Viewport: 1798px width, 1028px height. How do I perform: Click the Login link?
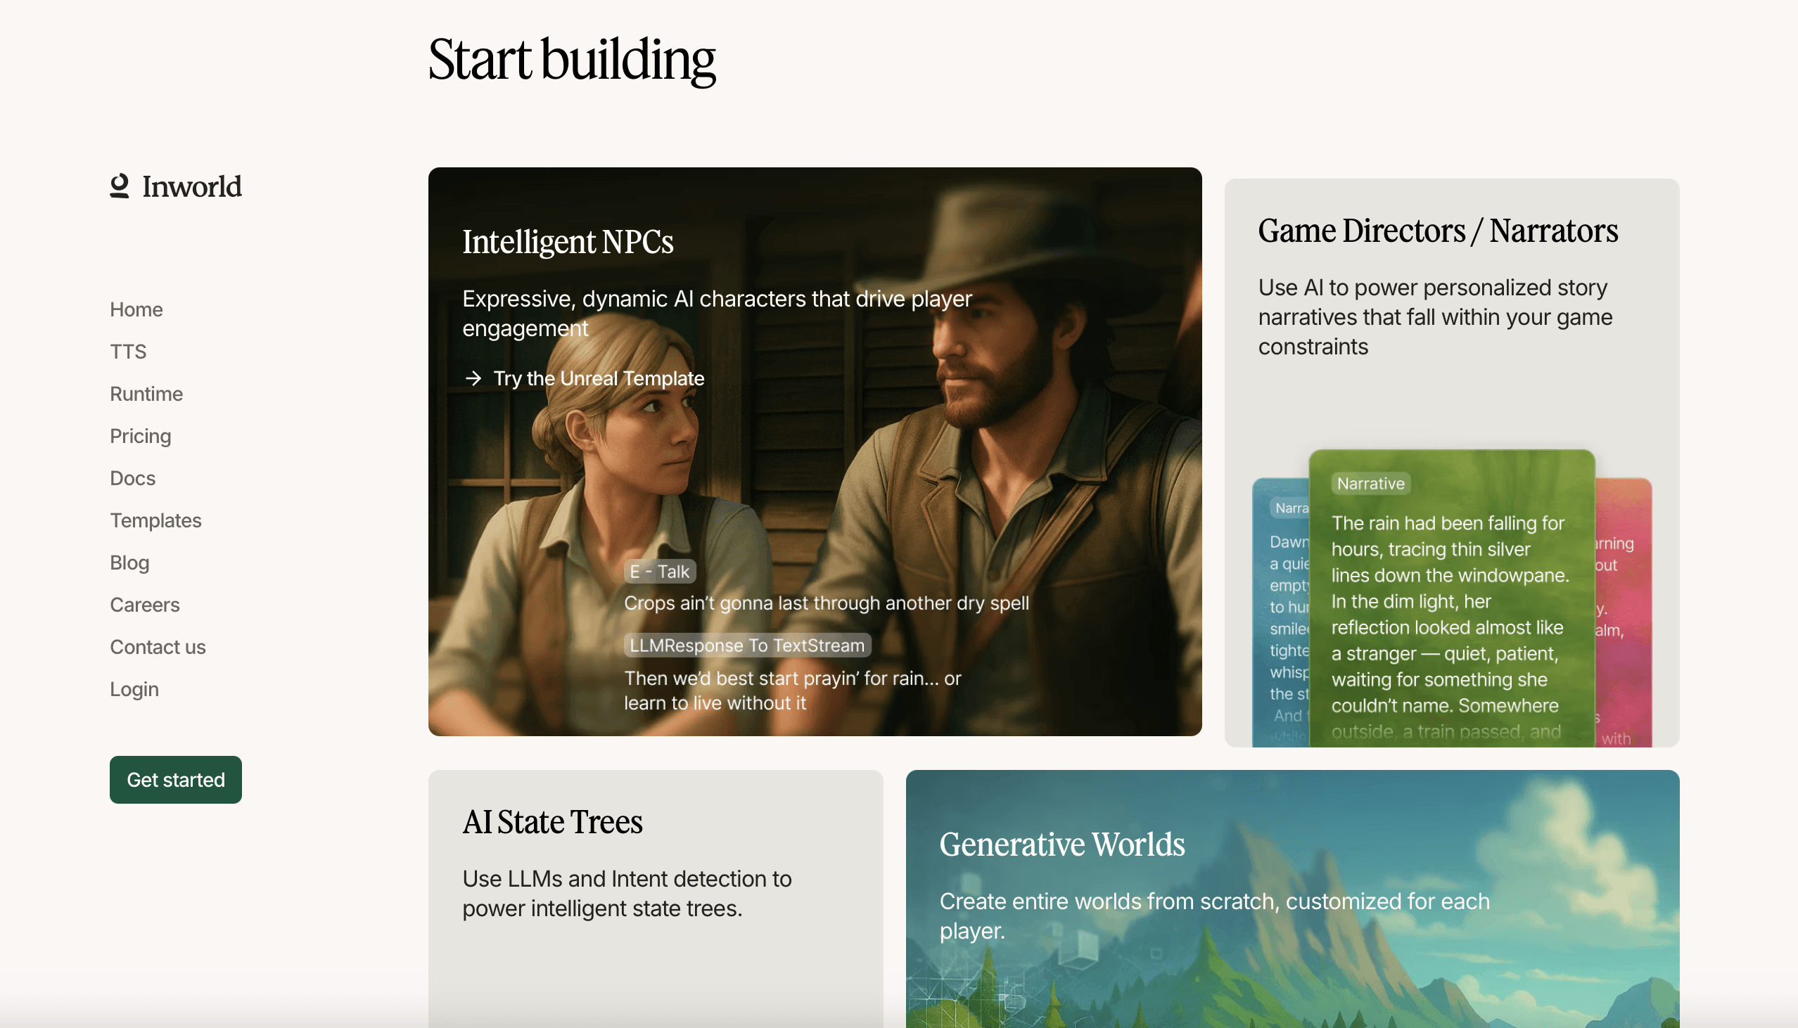pyautogui.click(x=134, y=689)
